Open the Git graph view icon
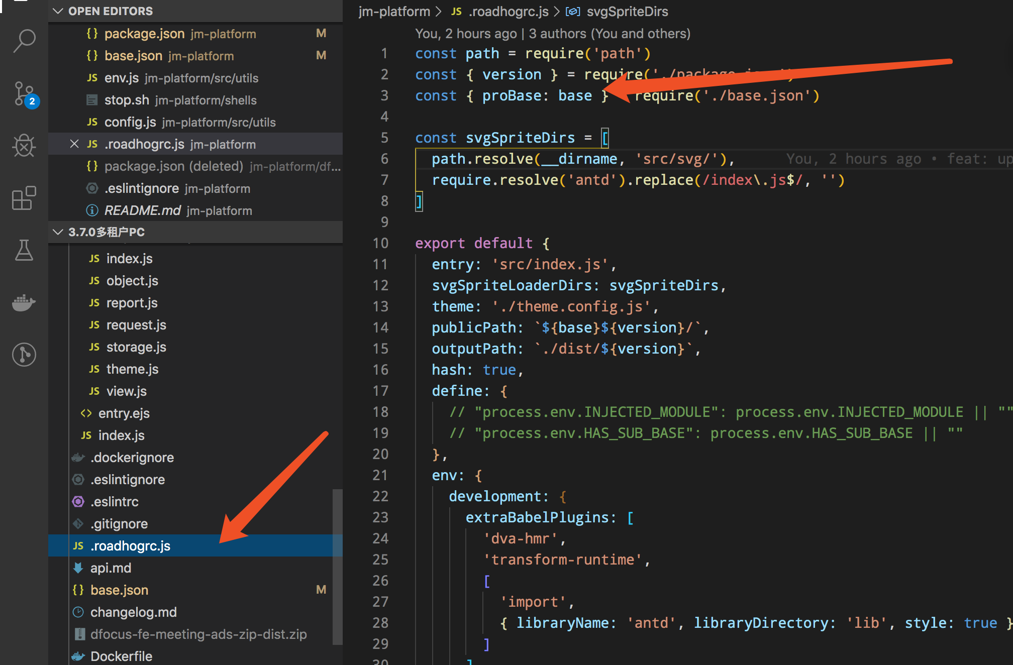The width and height of the screenshot is (1013, 665). point(24,355)
